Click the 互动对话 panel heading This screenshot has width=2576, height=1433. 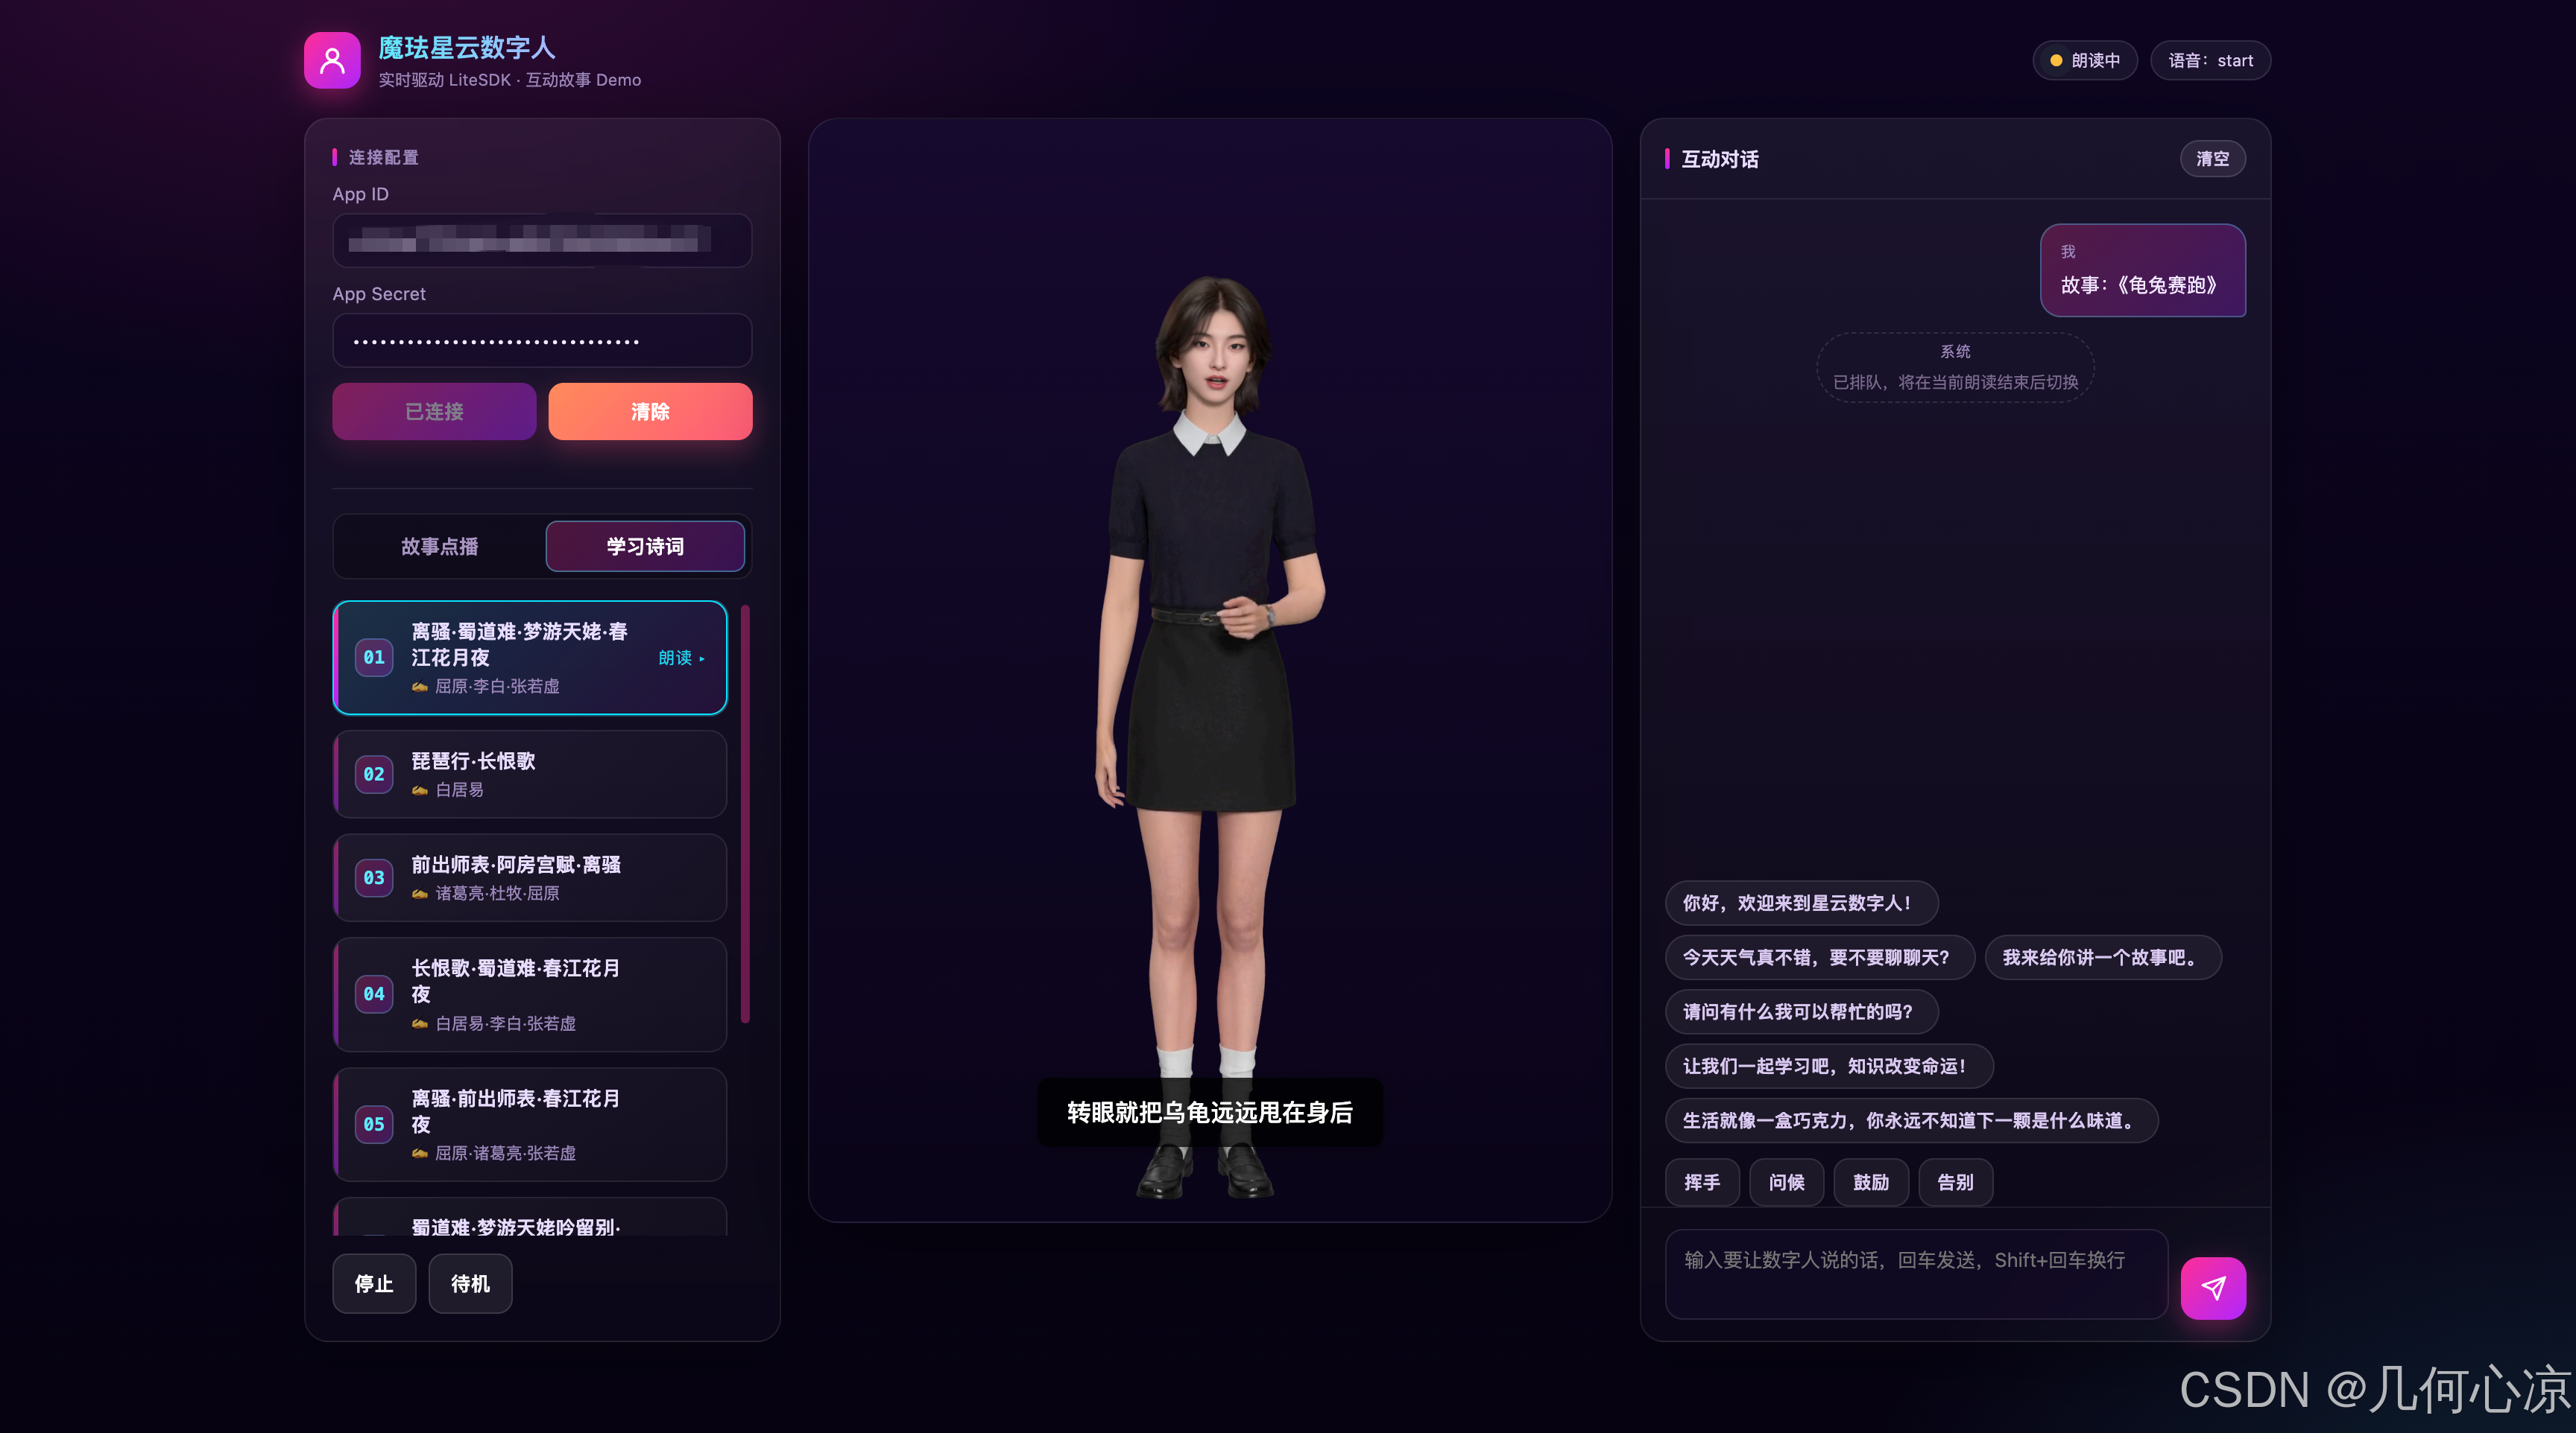tap(1719, 159)
